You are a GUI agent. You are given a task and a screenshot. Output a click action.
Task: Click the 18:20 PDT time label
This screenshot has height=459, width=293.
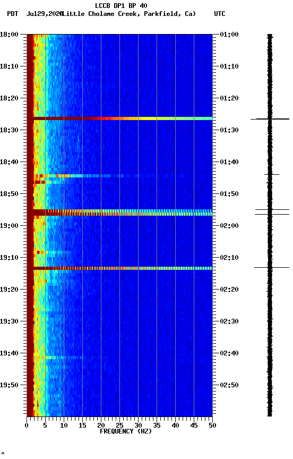pyautogui.click(x=9, y=98)
